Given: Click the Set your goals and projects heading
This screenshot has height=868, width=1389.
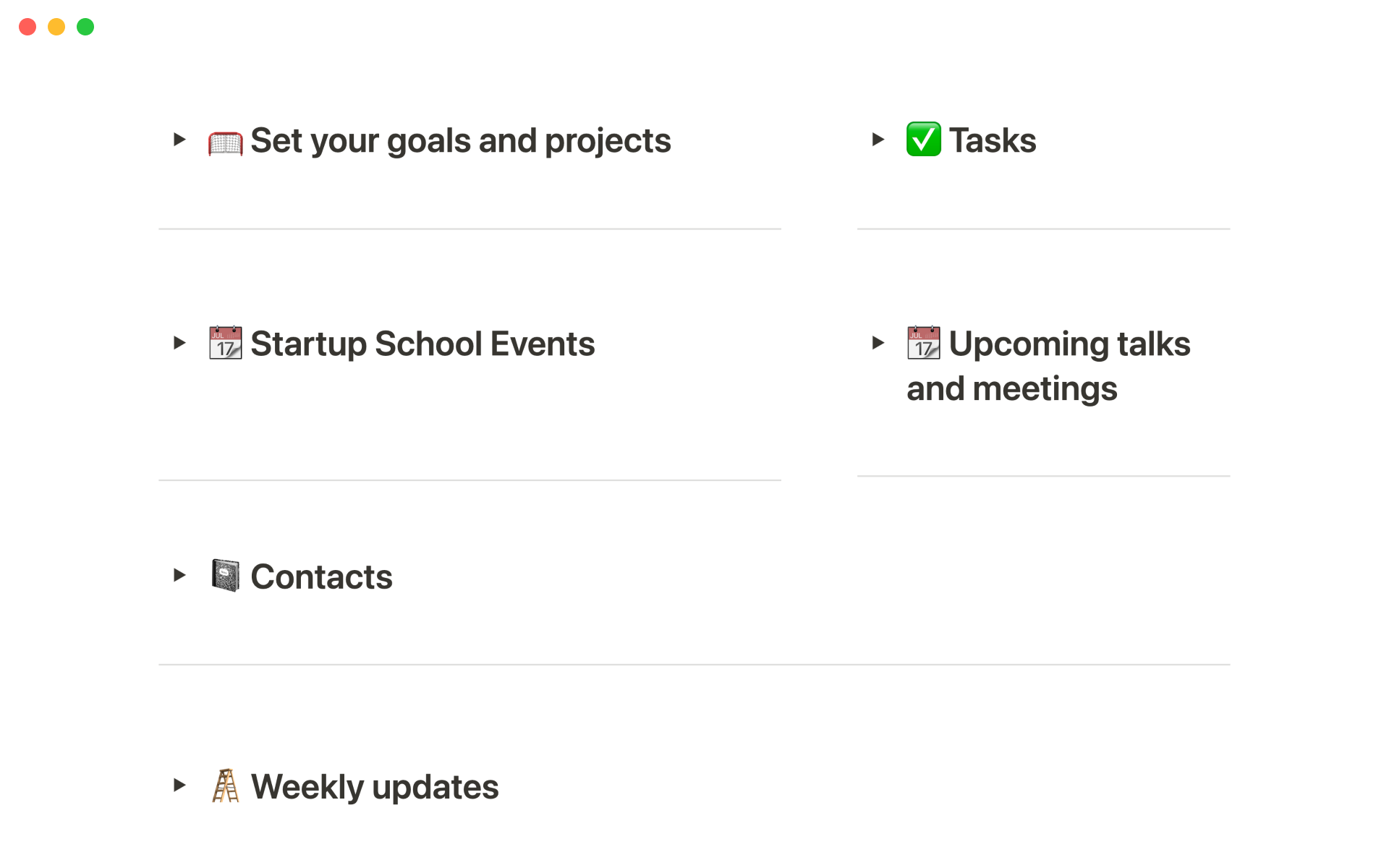Looking at the screenshot, I should (x=460, y=141).
